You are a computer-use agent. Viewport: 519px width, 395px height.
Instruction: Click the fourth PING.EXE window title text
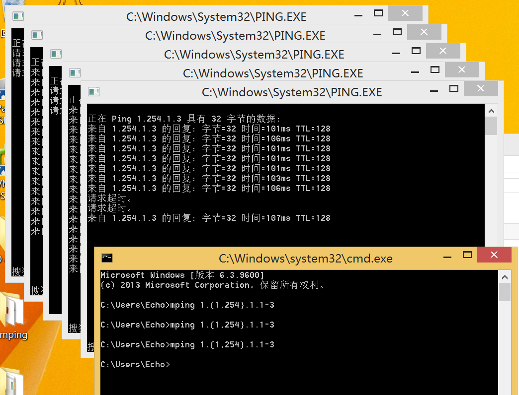click(x=273, y=73)
